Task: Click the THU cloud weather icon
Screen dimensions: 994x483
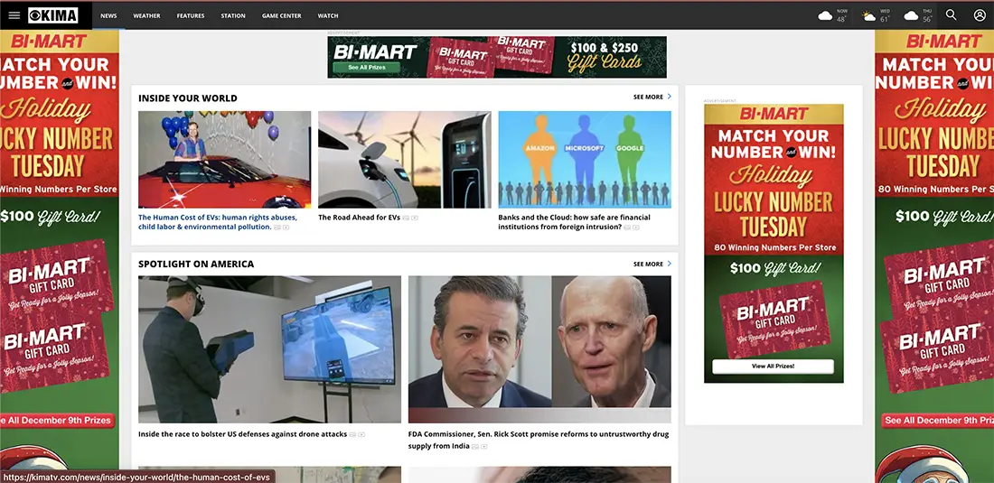Action: (911, 16)
